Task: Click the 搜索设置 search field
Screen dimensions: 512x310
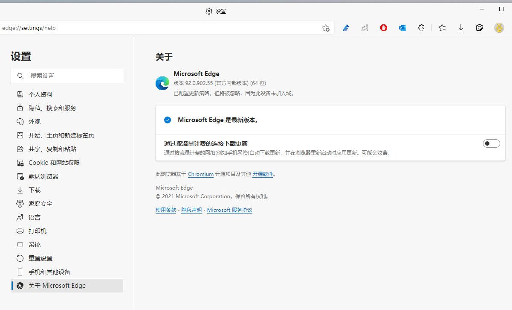Action: tap(67, 76)
